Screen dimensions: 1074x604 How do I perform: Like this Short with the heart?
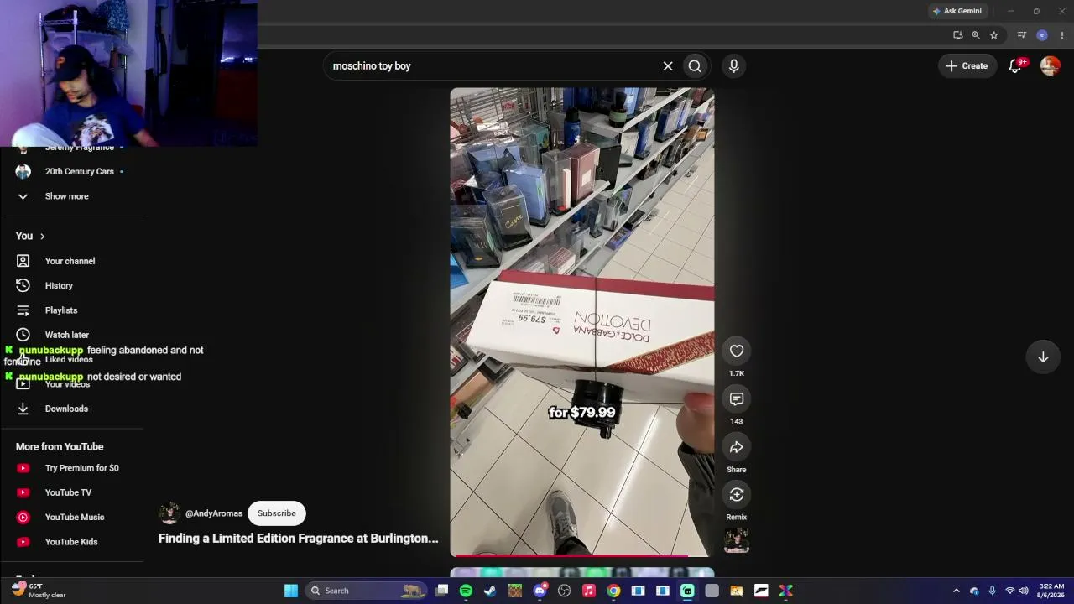point(737,351)
